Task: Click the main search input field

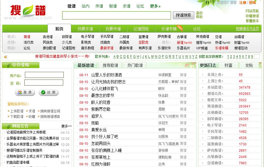Action: pyautogui.click(x=116, y=15)
